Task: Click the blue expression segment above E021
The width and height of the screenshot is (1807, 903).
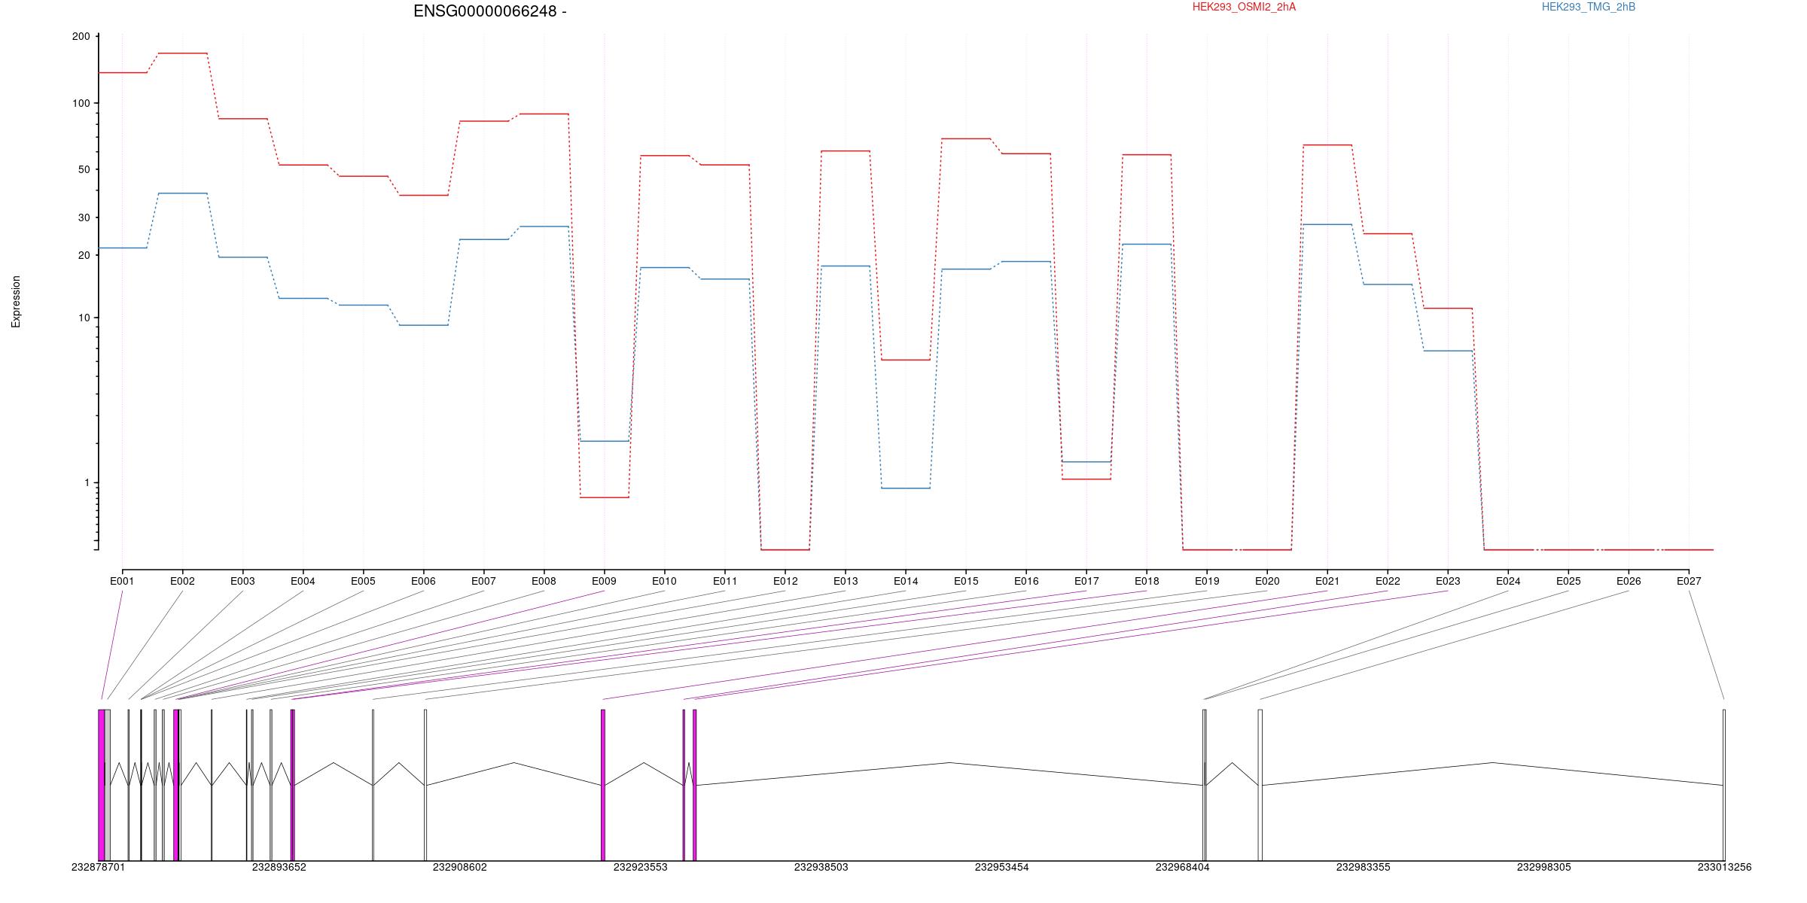Action: (x=1327, y=224)
